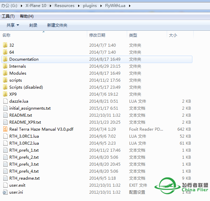The image size is (210, 201).
Task: Select the file name README_XP9.txt
Action: point(25,122)
